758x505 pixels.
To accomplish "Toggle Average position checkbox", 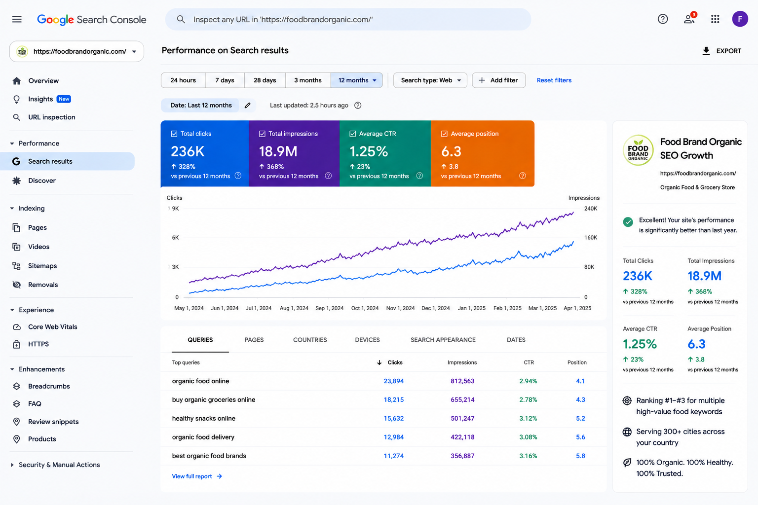I will [444, 134].
